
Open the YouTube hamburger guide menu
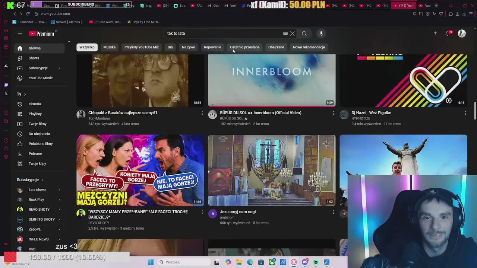click(x=20, y=33)
